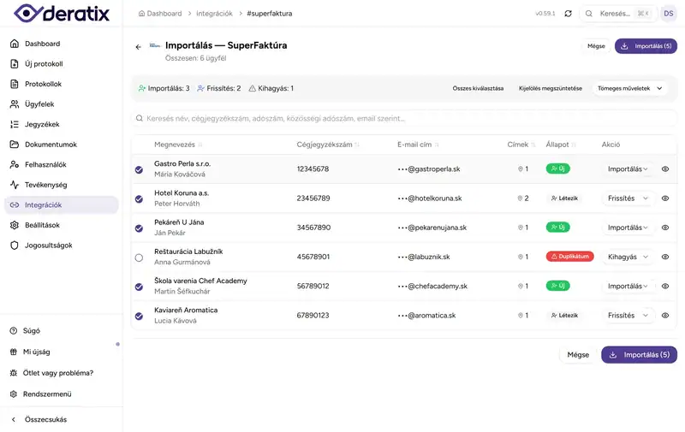Image resolution: width=685 pixels, height=432 pixels.
Task: Click the Dashboard breadcrumb
Action: click(x=160, y=14)
